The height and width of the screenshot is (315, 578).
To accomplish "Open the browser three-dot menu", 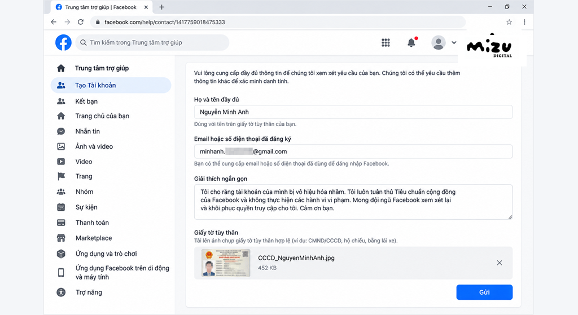I will [x=524, y=22].
